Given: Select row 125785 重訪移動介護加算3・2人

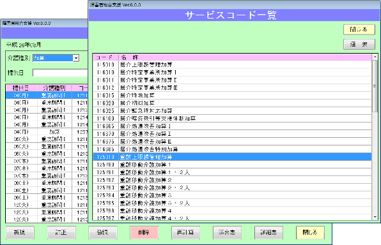Looking at the screenshot, I should pyautogui.click(x=232, y=203).
